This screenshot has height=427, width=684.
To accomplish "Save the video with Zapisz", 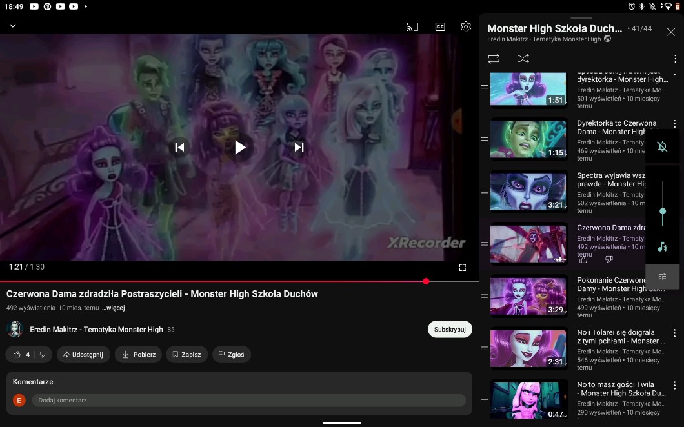I will coord(186,354).
